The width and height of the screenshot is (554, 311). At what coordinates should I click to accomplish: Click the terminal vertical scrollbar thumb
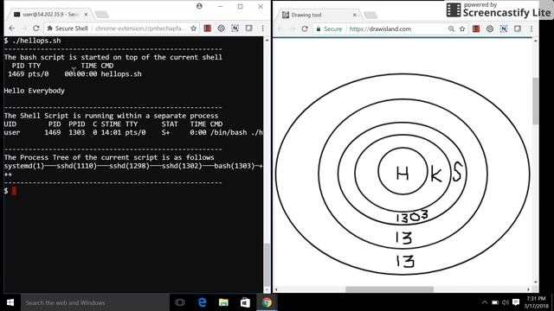(267, 265)
